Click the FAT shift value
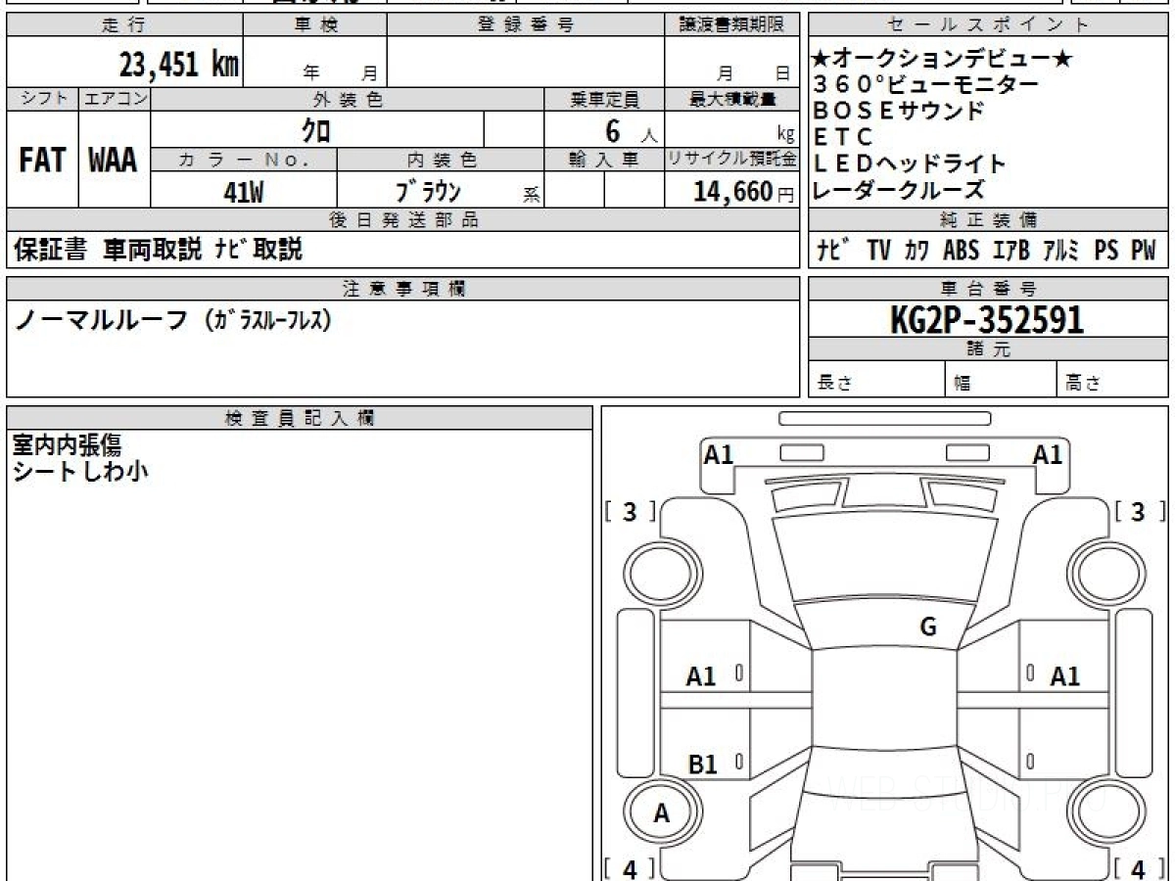The width and height of the screenshot is (1175, 881). [42, 162]
